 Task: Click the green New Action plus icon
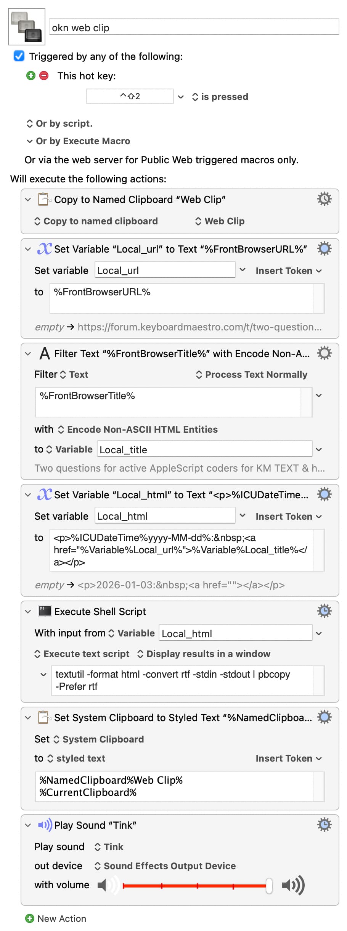click(x=30, y=918)
